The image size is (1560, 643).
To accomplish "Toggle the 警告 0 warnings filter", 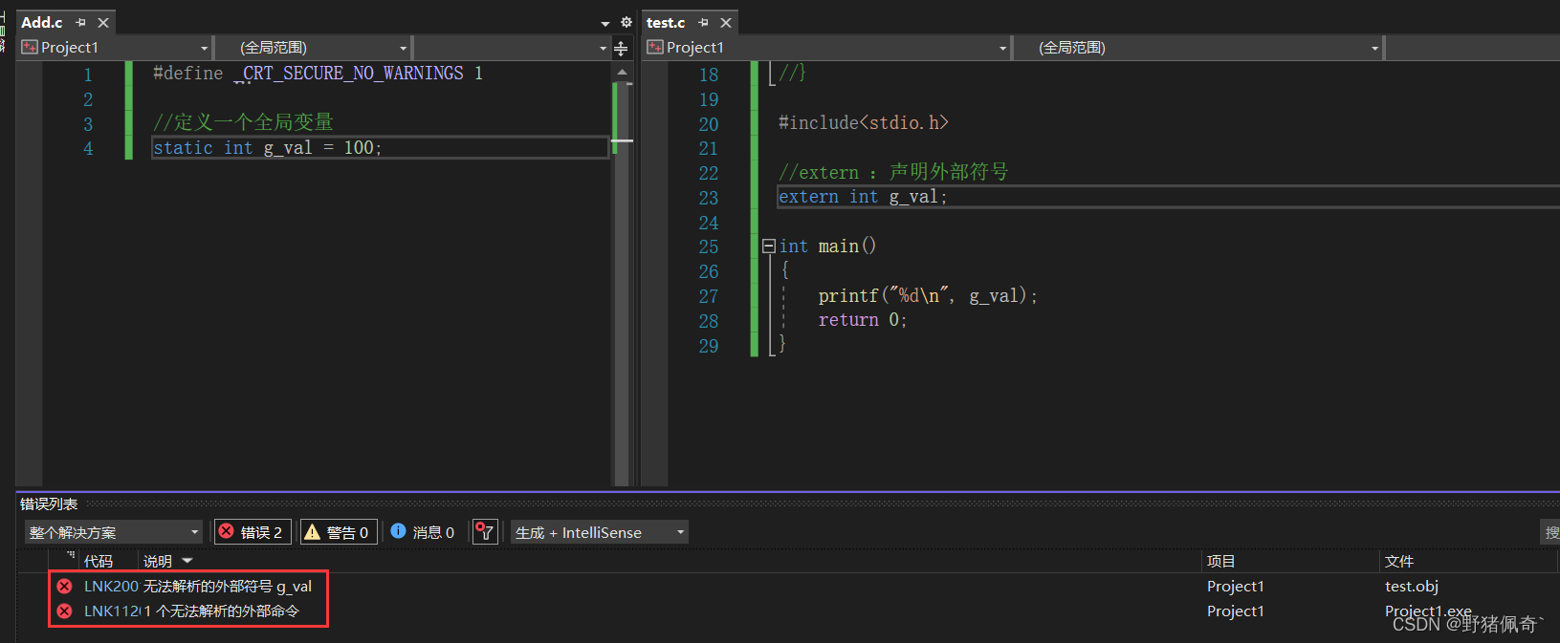I will click(x=339, y=532).
